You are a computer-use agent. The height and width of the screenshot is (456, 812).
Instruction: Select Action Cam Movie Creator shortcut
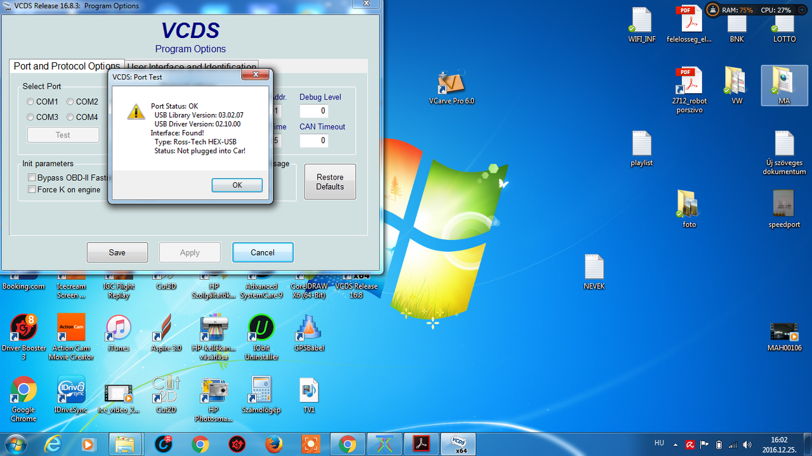tap(71, 337)
